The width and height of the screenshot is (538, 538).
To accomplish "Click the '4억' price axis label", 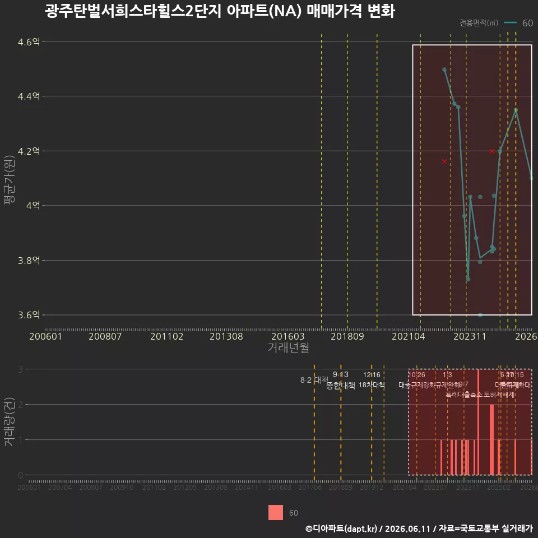I will [x=33, y=206].
